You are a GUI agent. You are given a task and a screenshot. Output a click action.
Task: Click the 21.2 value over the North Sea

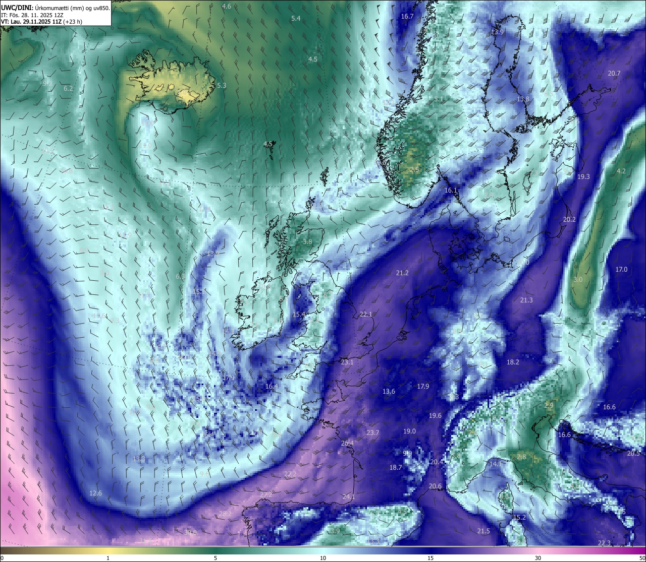pyautogui.click(x=402, y=273)
